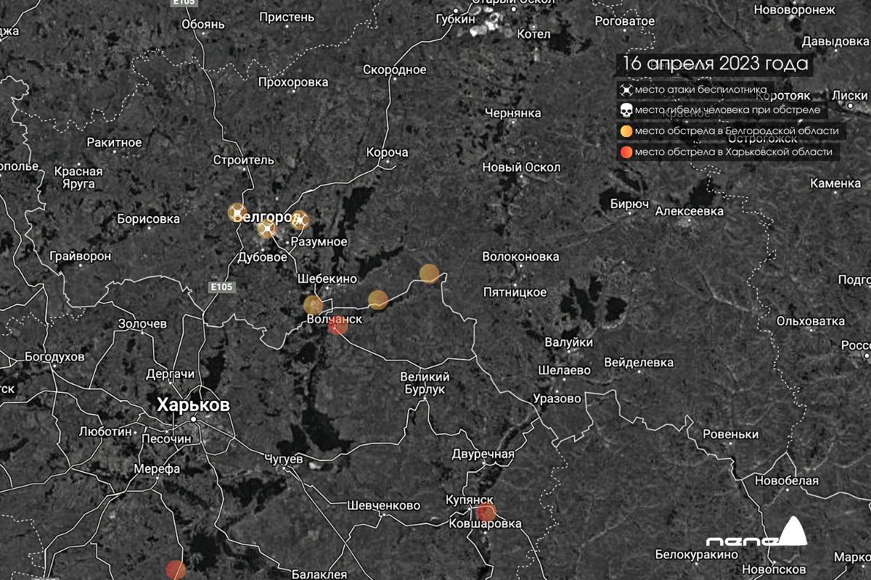Click the orange circle legend swatch
This screenshot has width=871, height=580.
(x=625, y=131)
